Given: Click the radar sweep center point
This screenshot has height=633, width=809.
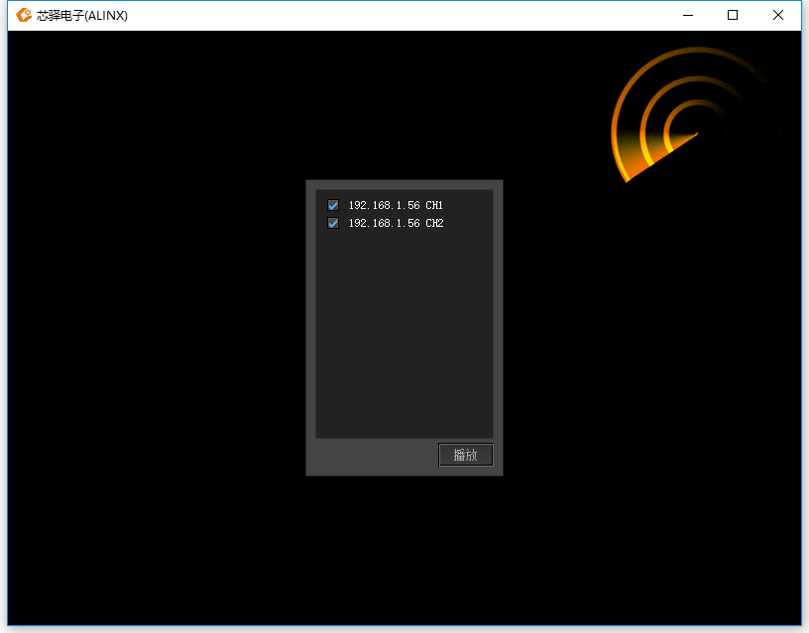Looking at the screenshot, I should pyautogui.click(x=697, y=134).
